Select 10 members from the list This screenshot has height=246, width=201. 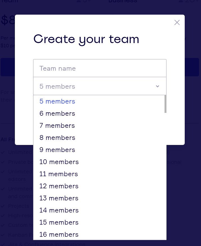tap(59, 162)
